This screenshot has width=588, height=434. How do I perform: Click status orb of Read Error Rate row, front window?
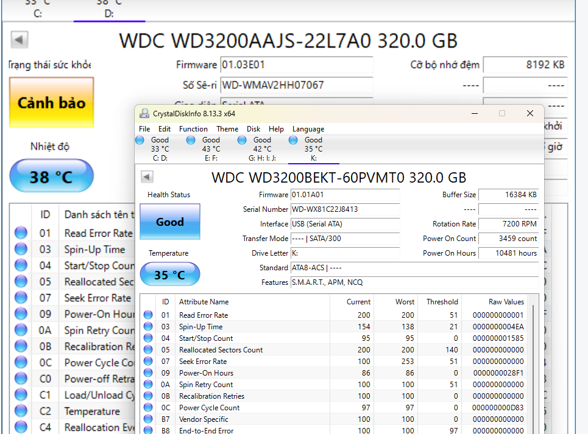pos(148,315)
